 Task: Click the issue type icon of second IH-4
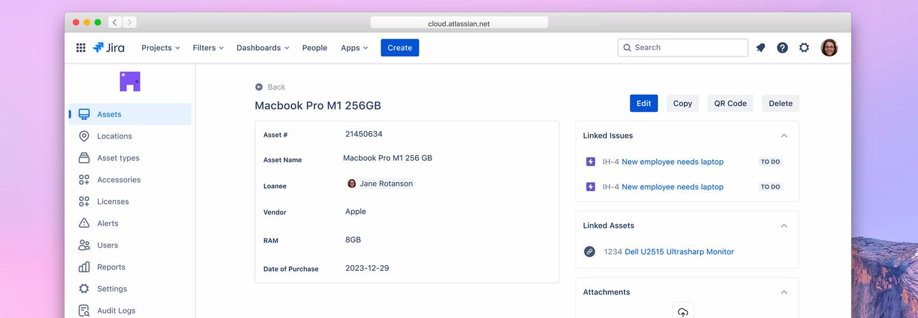pyautogui.click(x=590, y=187)
